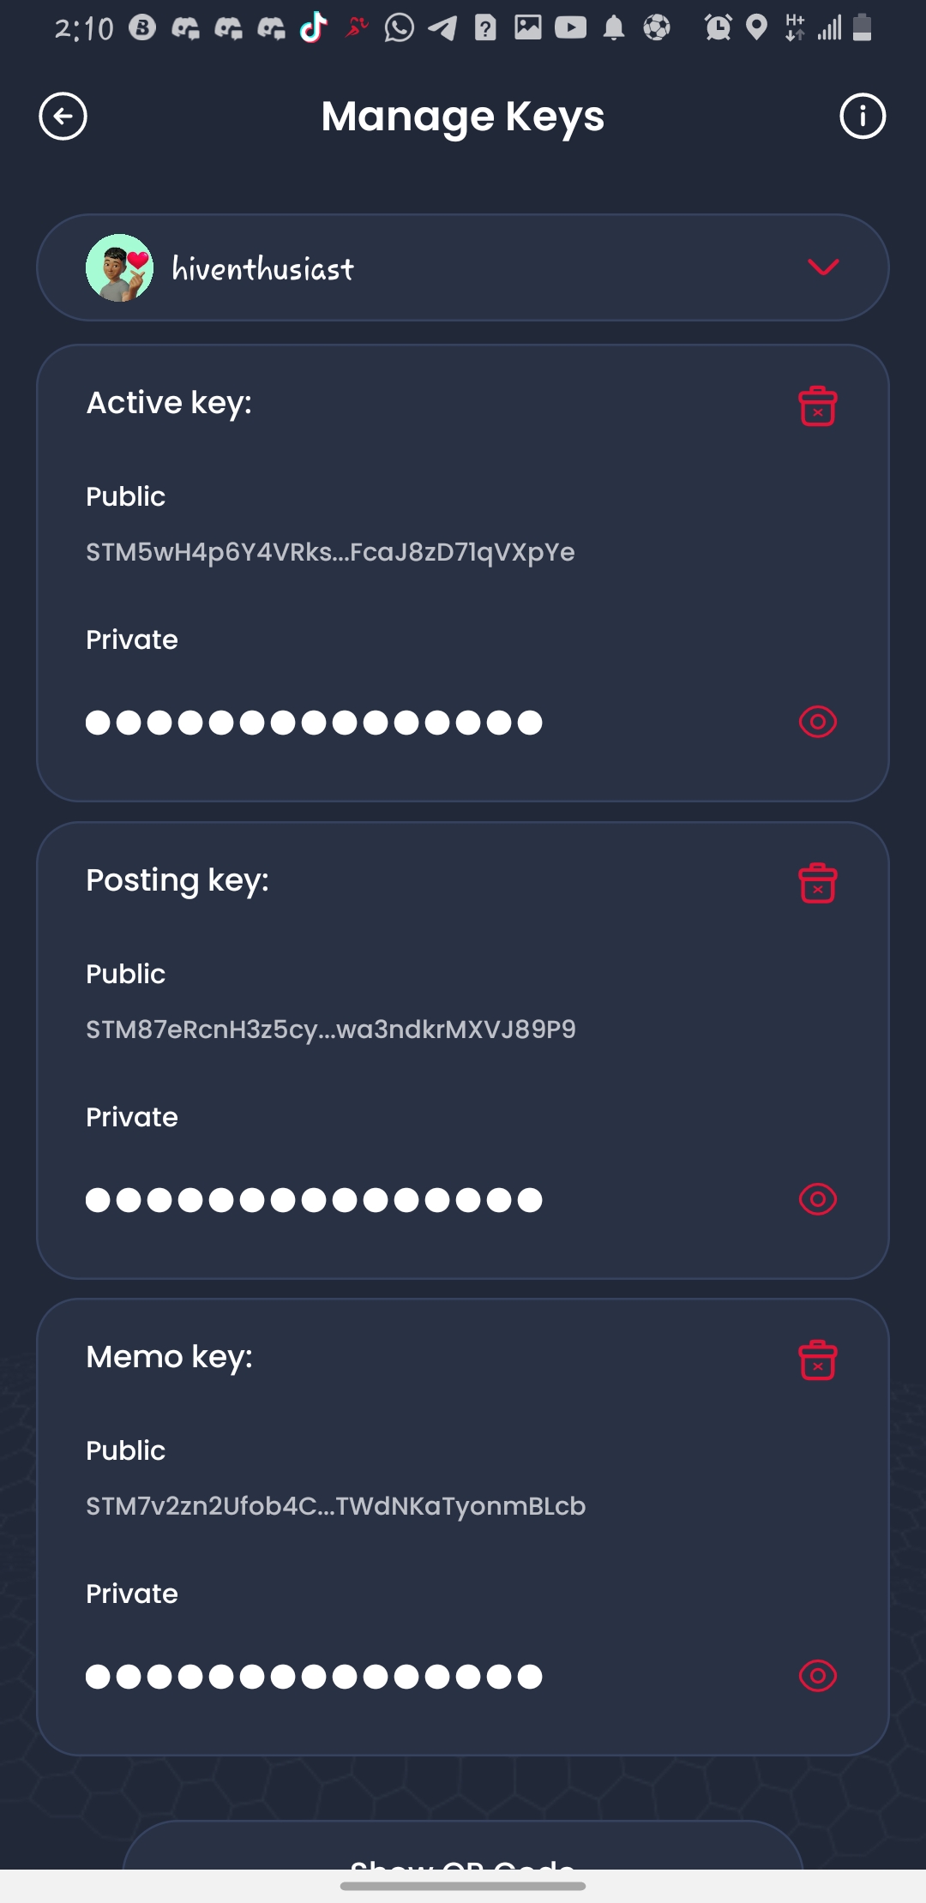Tap the masked Active private key dots
The width and height of the screenshot is (926, 1903).
(x=314, y=723)
